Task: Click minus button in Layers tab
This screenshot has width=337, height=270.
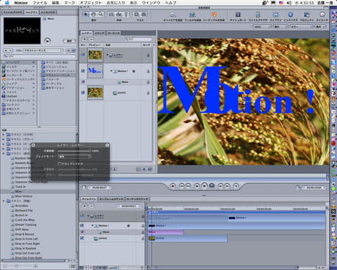Action: (x=91, y=39)
